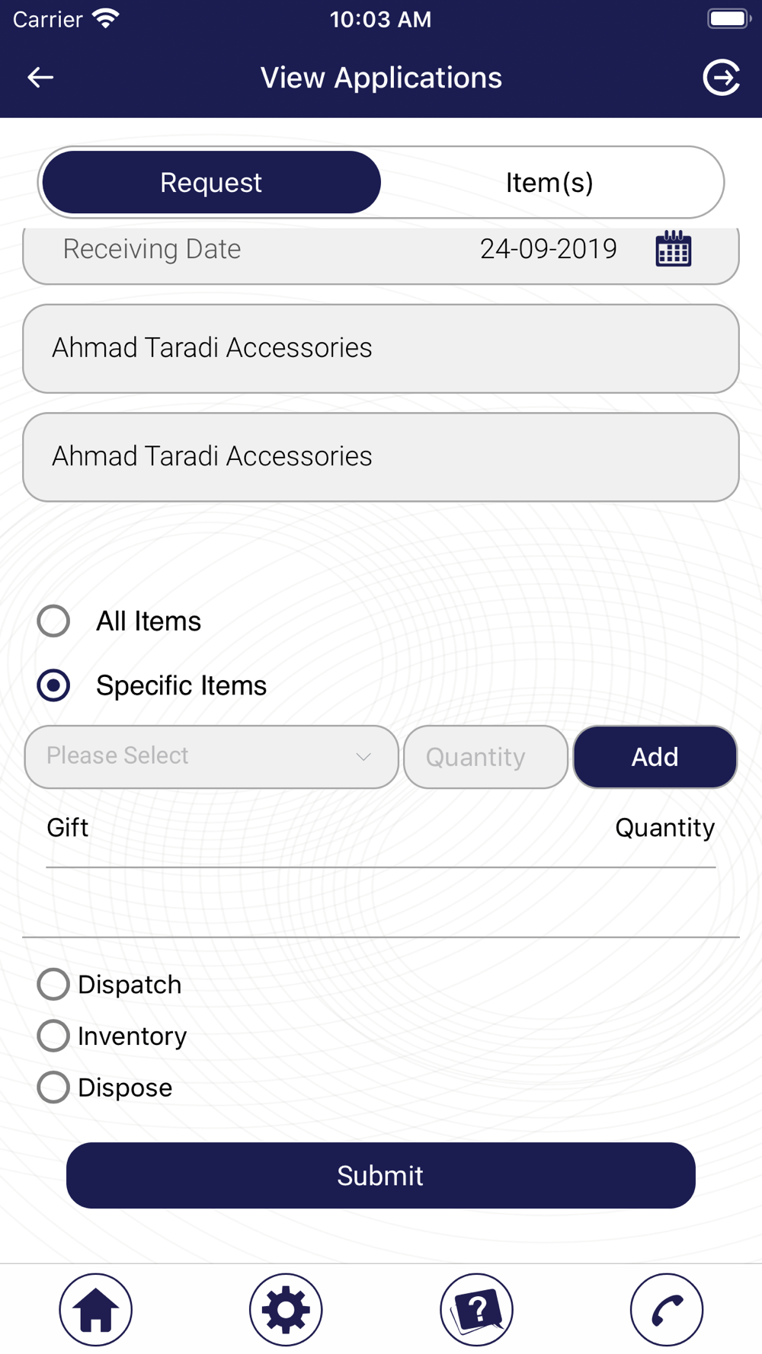Click the Add button

[x=655, y=756]
